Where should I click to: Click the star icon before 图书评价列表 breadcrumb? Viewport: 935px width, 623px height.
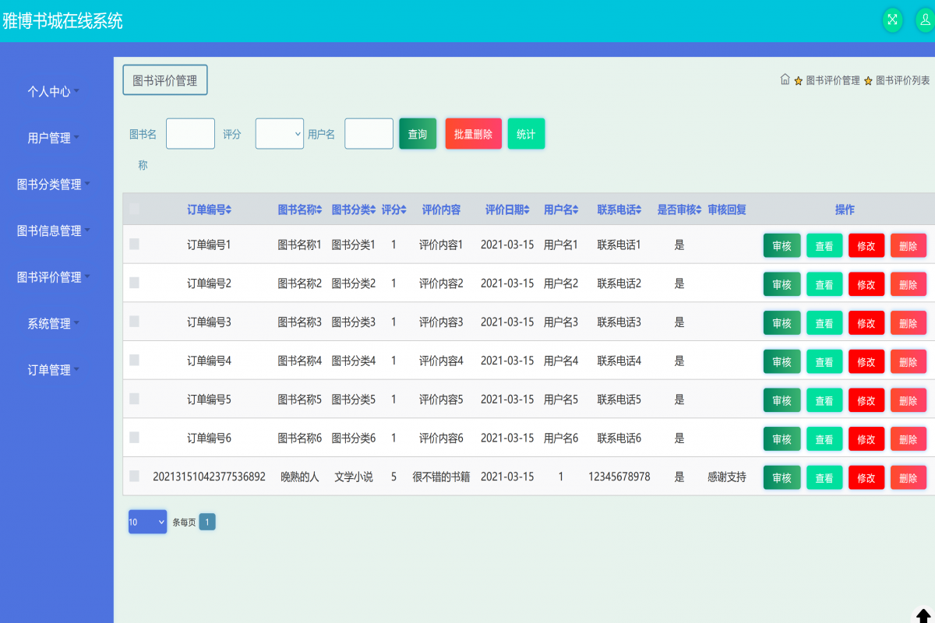pos(867,79)
